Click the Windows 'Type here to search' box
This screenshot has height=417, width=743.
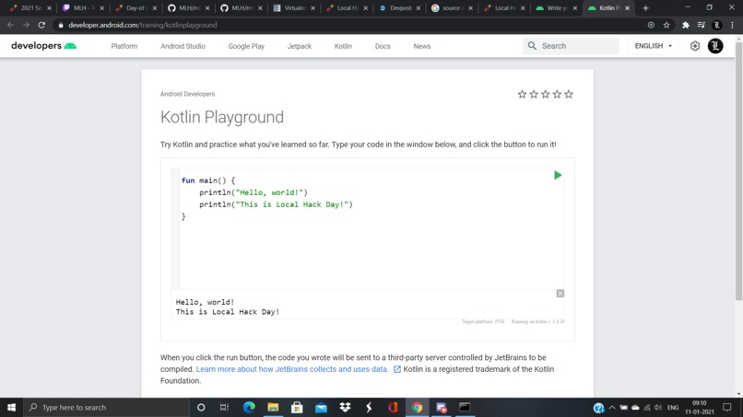(106, 407)
